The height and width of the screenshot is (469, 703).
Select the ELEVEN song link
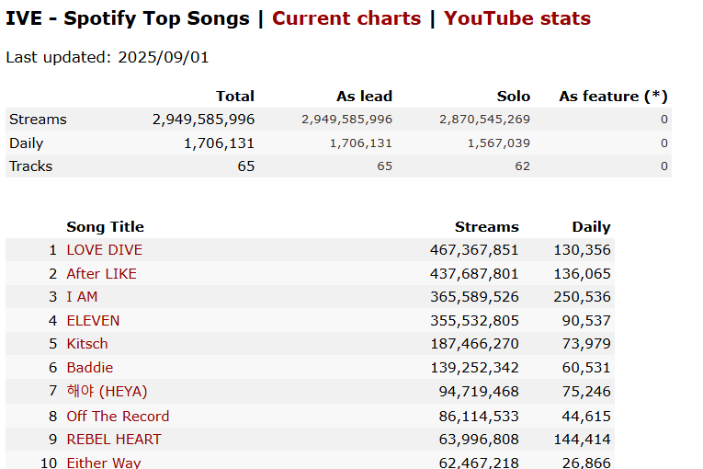point(93,321)
